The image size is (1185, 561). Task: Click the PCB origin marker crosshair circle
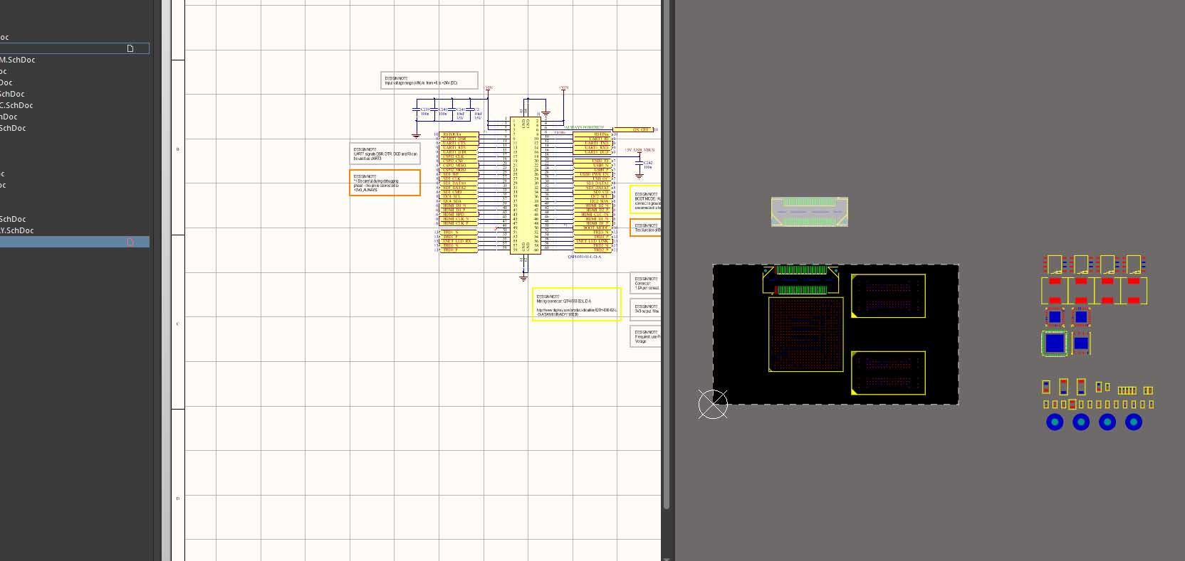[x=713, y=405]
